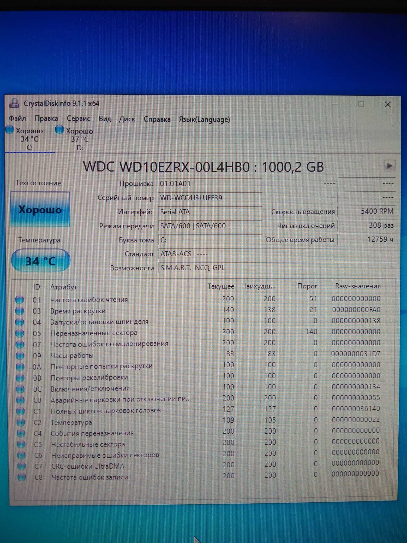The width and height of the screenshot is (407, 543).
Task: Click the Raw-значения column header
Action: [x=358, y=286]
